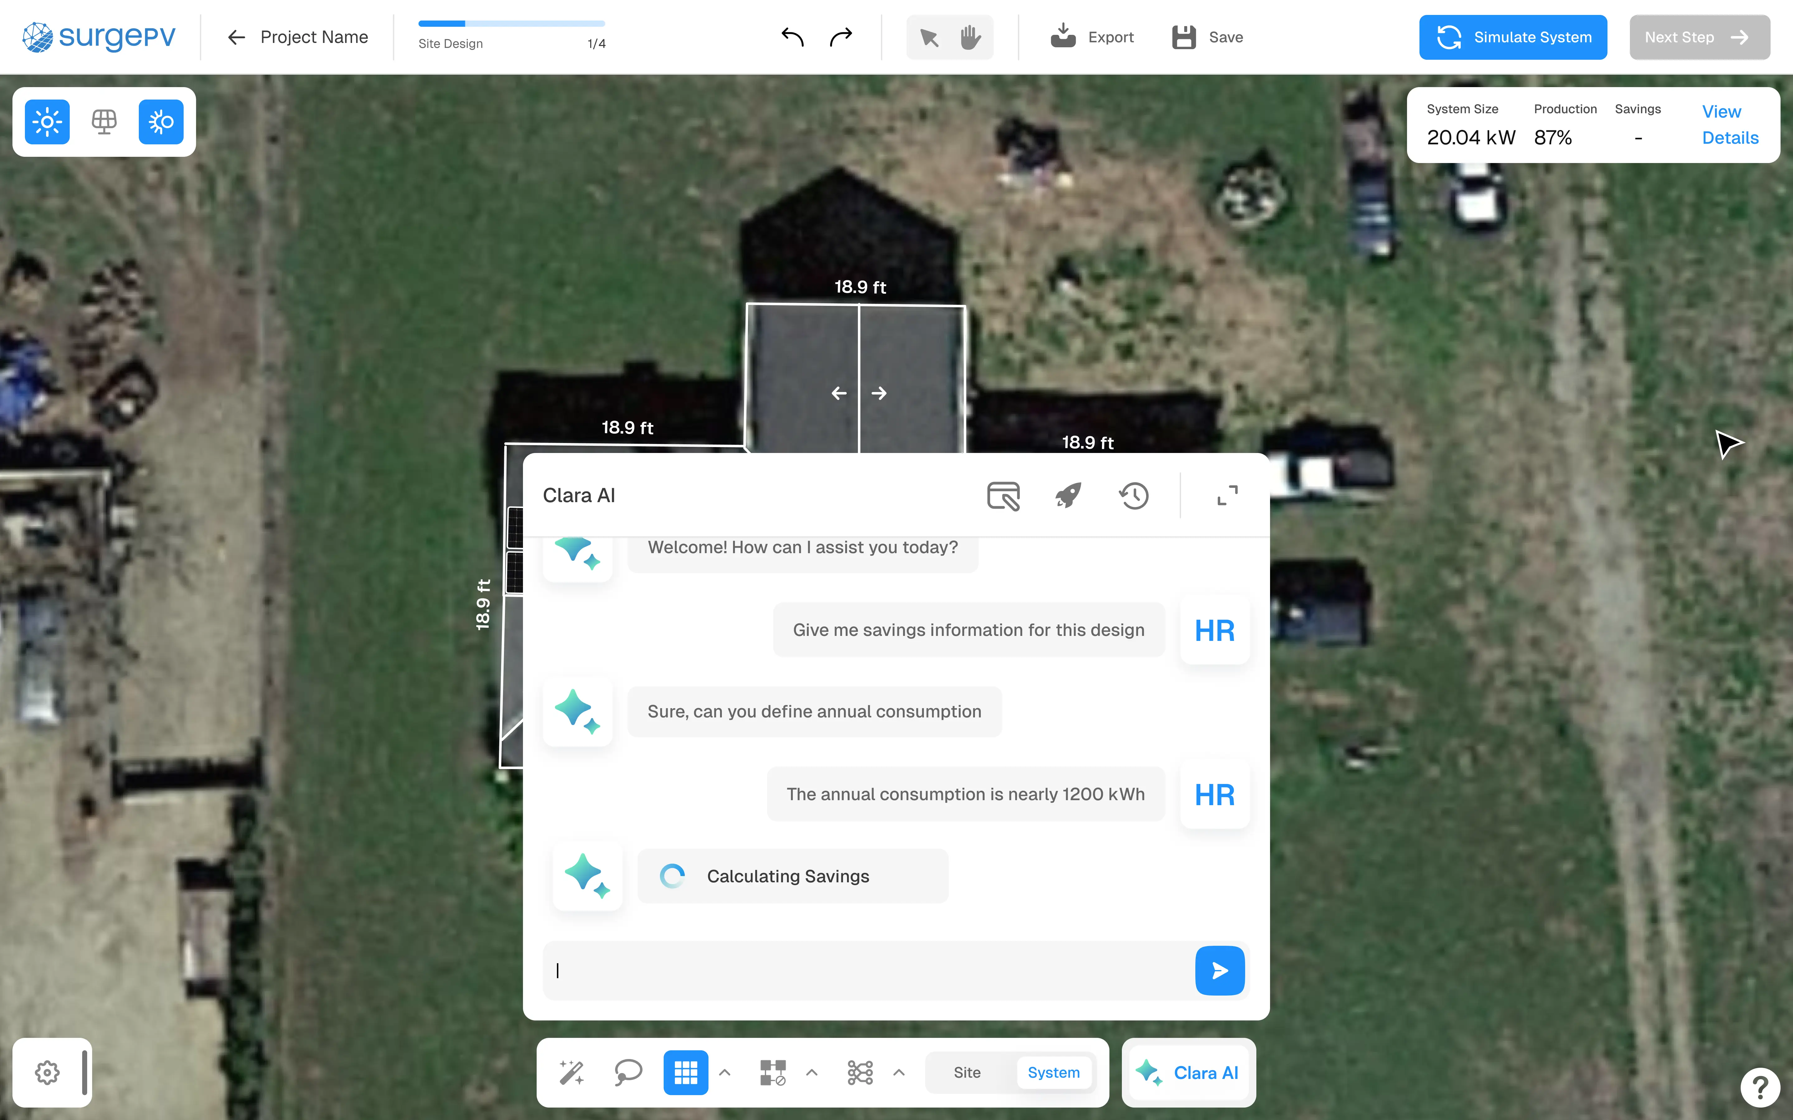Open settings gear at bottom left

47,1073
